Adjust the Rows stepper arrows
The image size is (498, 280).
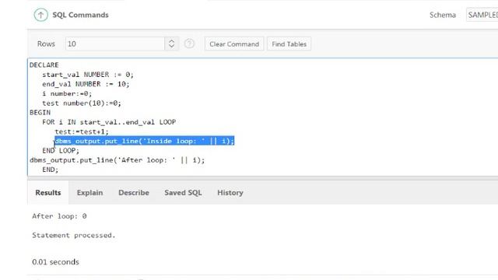(x=171, y=44)
